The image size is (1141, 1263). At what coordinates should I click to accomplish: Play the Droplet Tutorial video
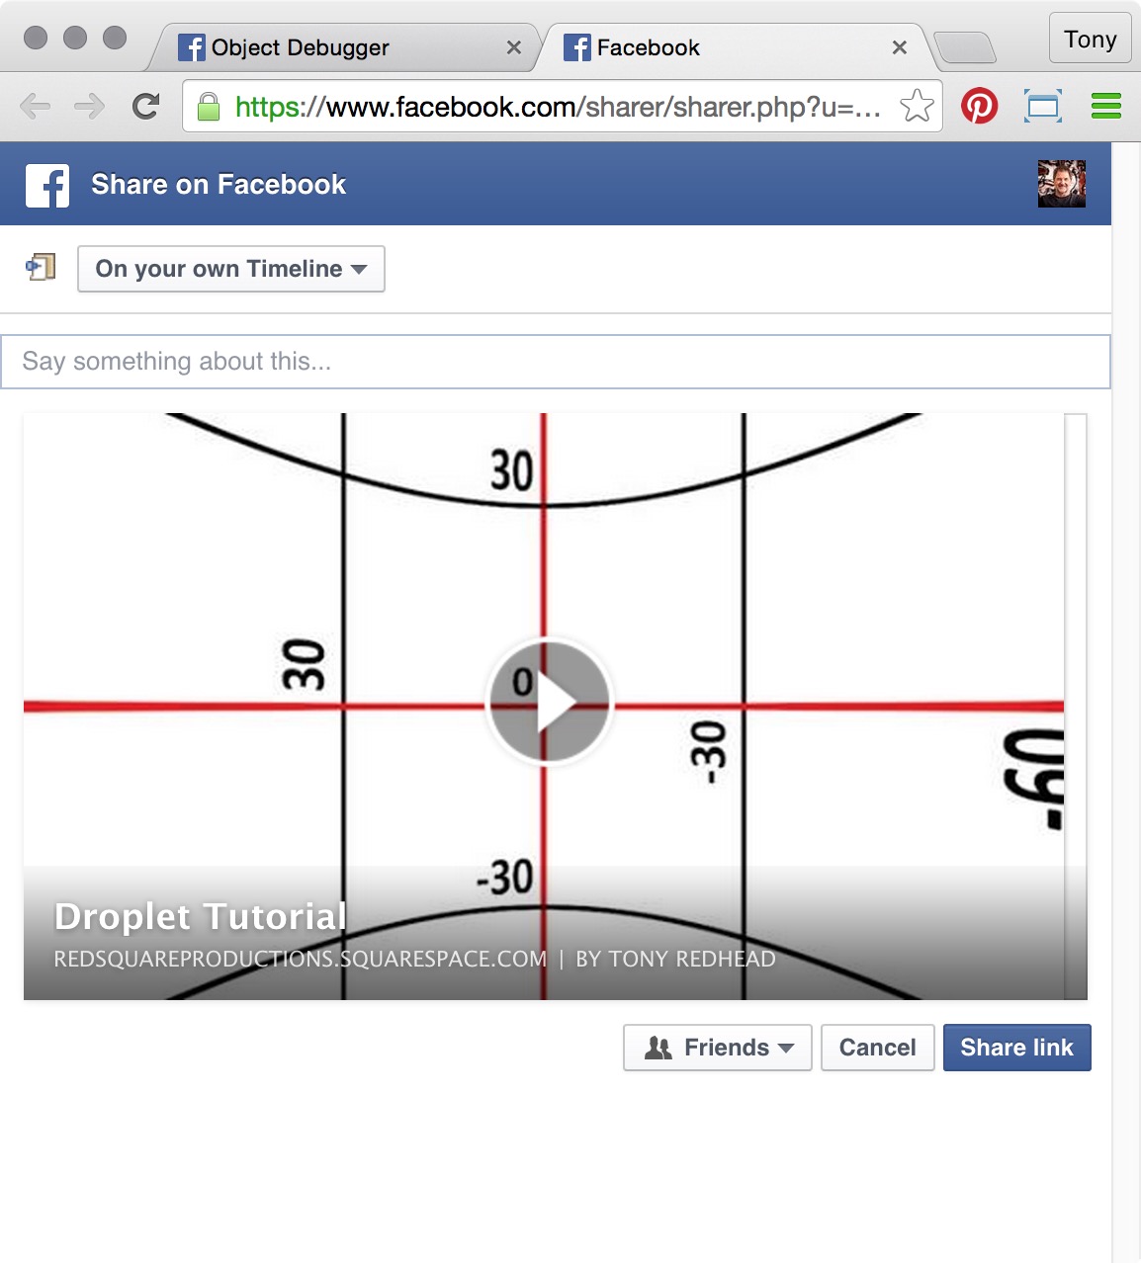[x=550, y=703]
